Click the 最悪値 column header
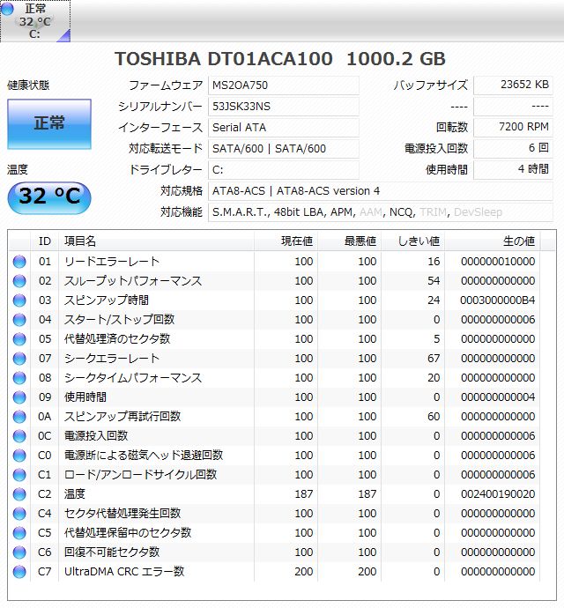Image resolution: width=564 pixels, height=608 pixels. click(350, 241)
